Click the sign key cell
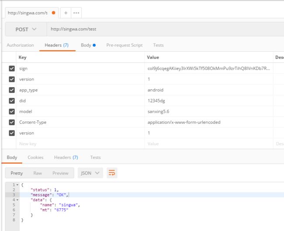The height and width of the screenshot is (231, 284). click(81, 68)
